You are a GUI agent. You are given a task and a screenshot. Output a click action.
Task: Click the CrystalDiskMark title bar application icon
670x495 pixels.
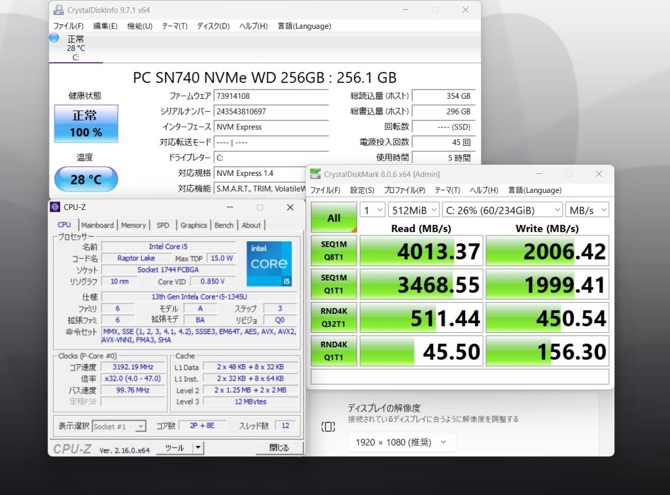(x=315, y=174)
